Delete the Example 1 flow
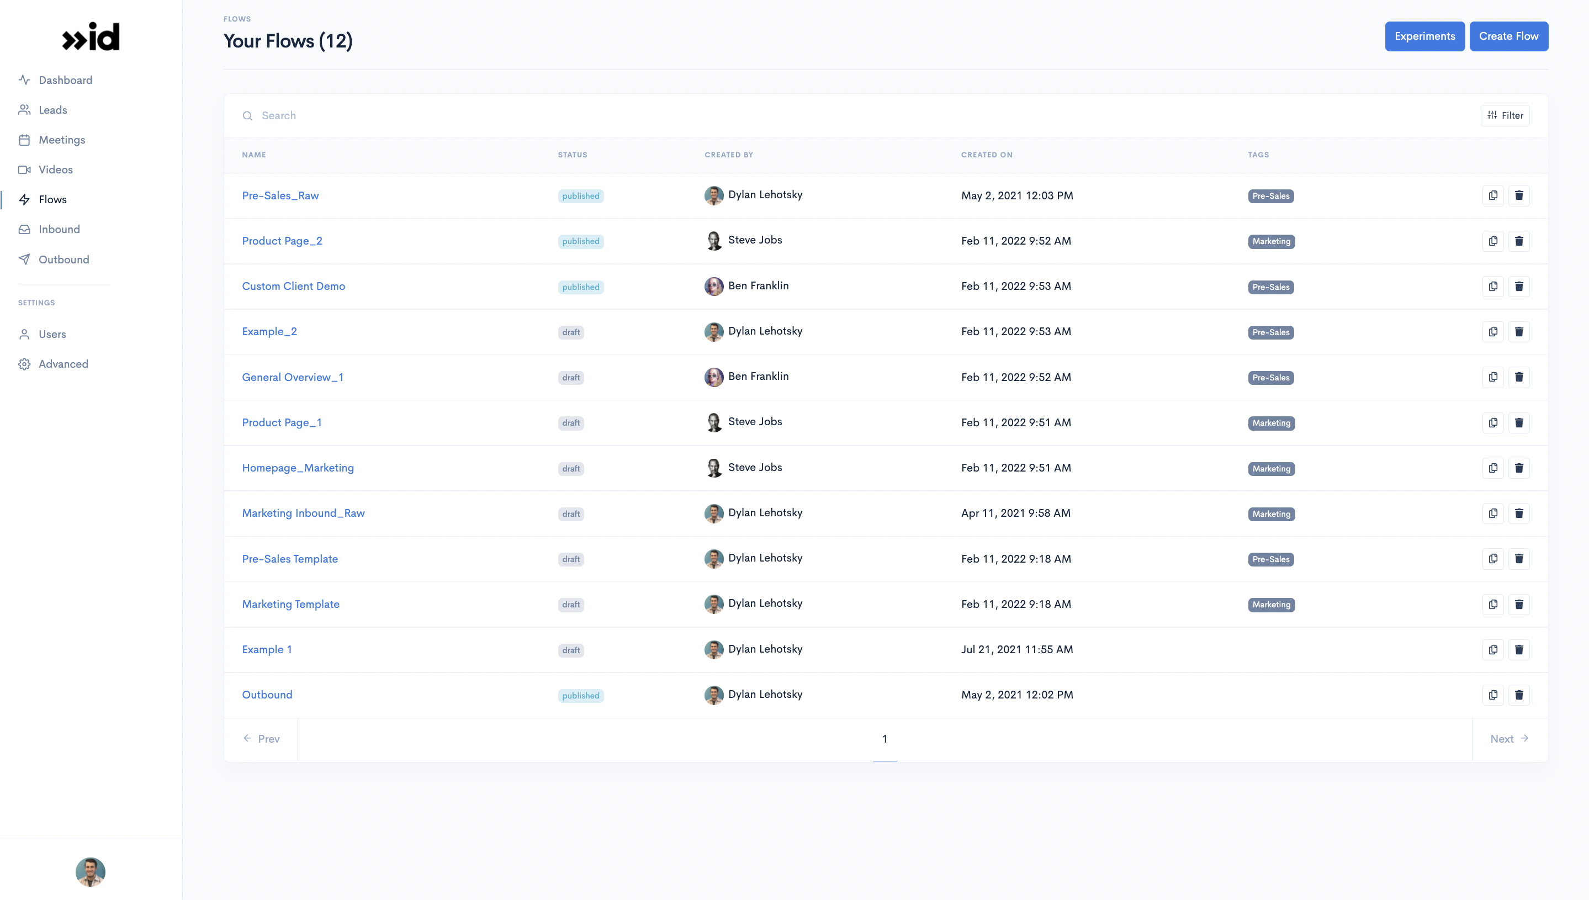Image resolution: width=1589 pixels, height=900 pixels. point(1520,650)
